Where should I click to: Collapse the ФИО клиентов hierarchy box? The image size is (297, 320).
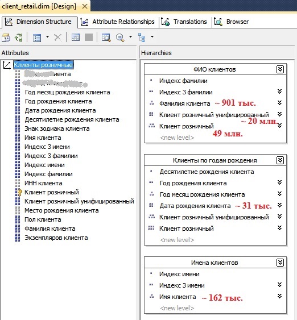(x=280, y=69)
